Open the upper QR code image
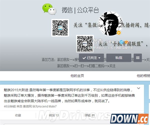This screenshot has height=125, width=150. pyautogui.click(x=60, y=28)
